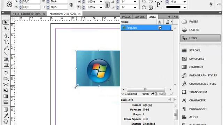Click the reference point locator grid
This screenshot has height=125, width=223.
click(9, 4)
